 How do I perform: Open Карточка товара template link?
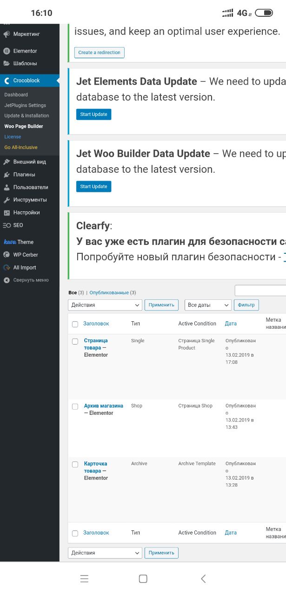(x=96, y=467)
